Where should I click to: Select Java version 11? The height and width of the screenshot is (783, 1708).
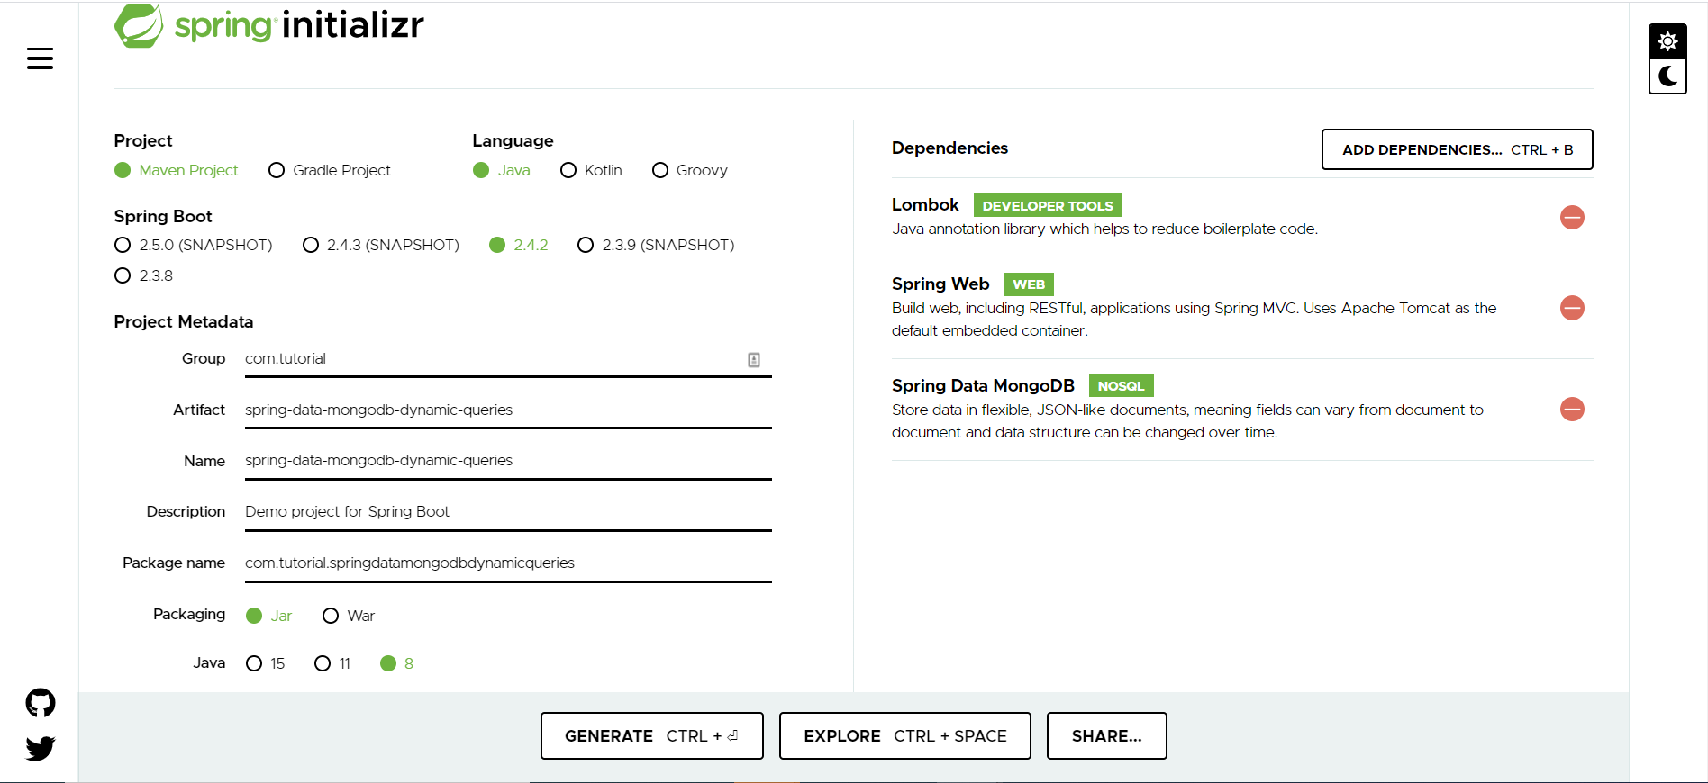coord(323,663)
